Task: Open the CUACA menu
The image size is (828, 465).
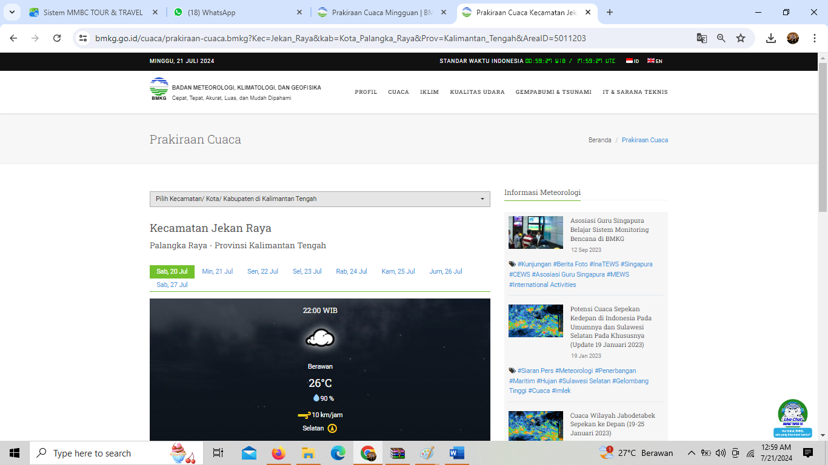Action: click(399, 92)
